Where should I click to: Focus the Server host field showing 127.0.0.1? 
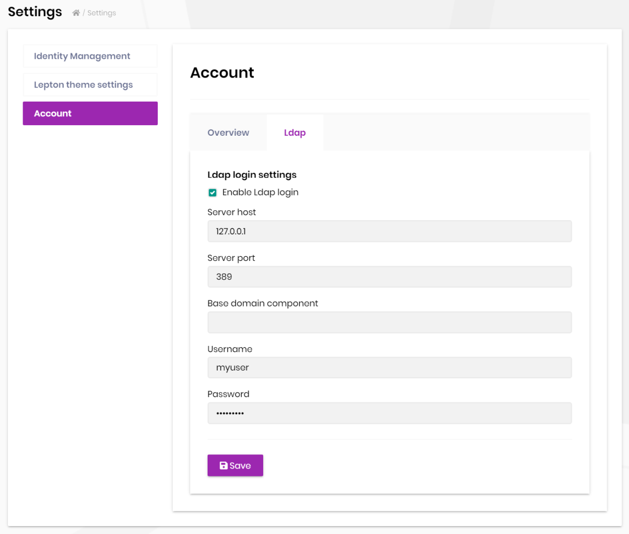[x=389, y=231]
